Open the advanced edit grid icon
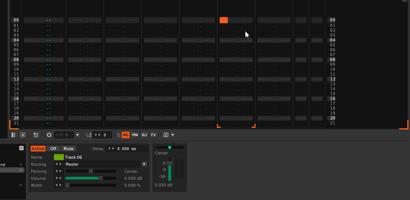This screenshot has height=200, width=410. point(36,135)
